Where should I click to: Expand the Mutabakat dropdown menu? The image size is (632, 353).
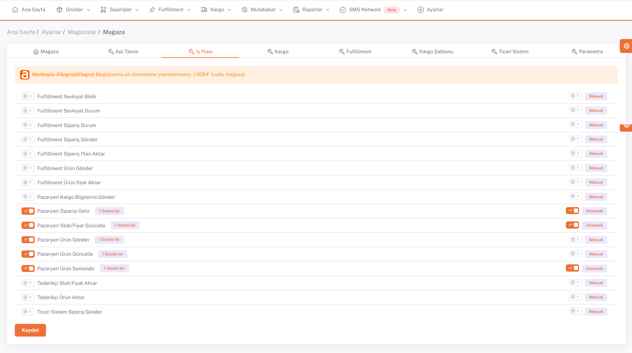pos(281,10)
